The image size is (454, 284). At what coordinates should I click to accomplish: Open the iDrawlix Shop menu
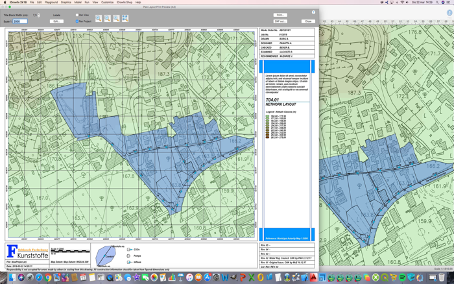click(125, 3)
